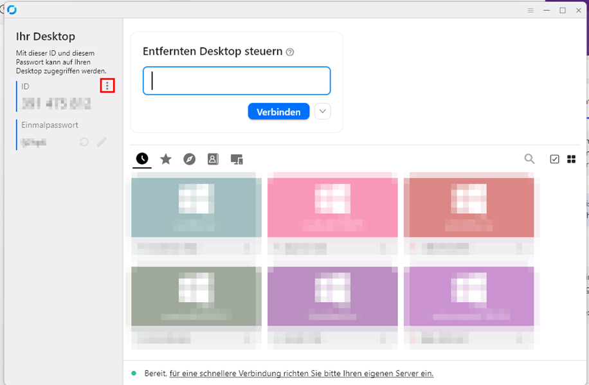The height and width of the screenshot is (385, 589).
Task: Switch peer view using the grid icon
Action: click(571, 159)
